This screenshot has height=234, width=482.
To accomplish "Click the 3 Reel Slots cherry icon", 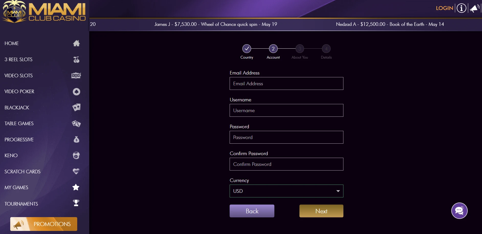I will (76, 59).
